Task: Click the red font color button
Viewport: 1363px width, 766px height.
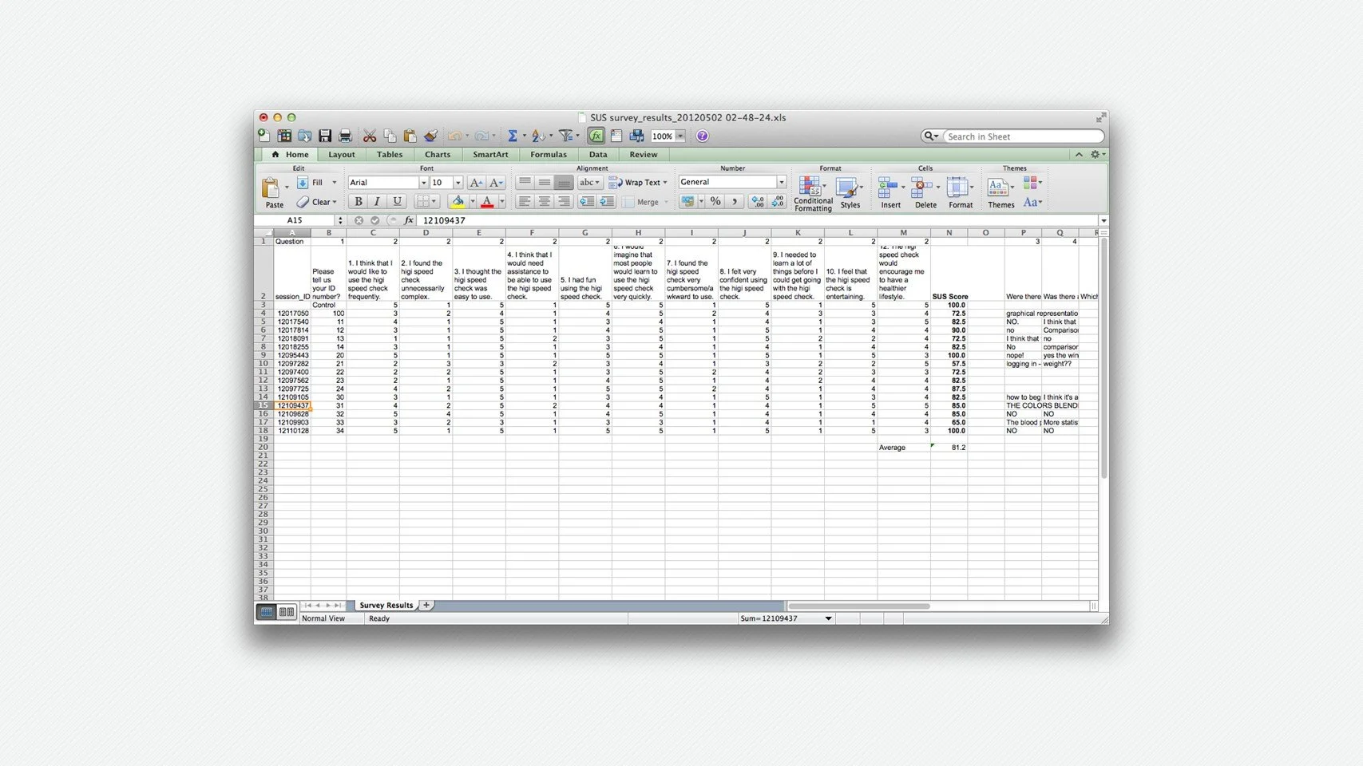Action: 487,202
